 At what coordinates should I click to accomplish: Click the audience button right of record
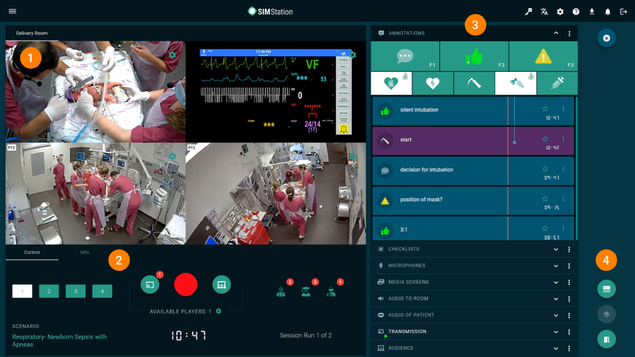(221, 285)
